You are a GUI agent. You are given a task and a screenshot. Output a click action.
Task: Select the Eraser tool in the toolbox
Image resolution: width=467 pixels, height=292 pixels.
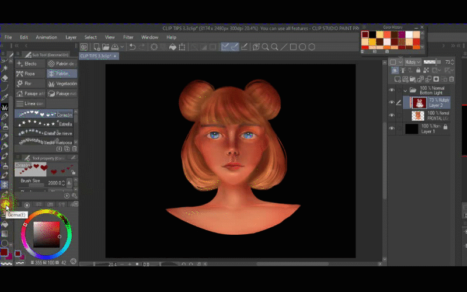pos(6,204)
